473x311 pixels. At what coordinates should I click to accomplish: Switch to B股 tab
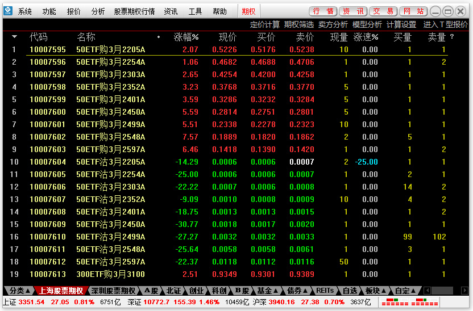[x=242, y=291]
